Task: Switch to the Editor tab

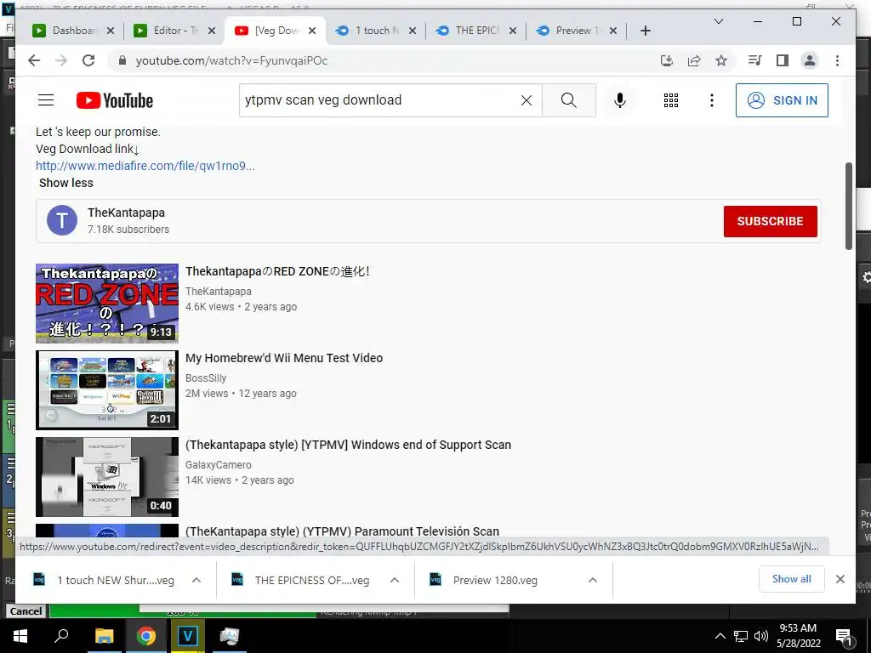Action: pos(167,31)
